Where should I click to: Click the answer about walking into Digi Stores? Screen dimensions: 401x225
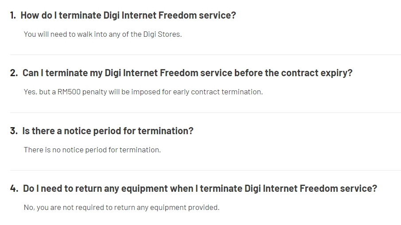pos(102,34)
